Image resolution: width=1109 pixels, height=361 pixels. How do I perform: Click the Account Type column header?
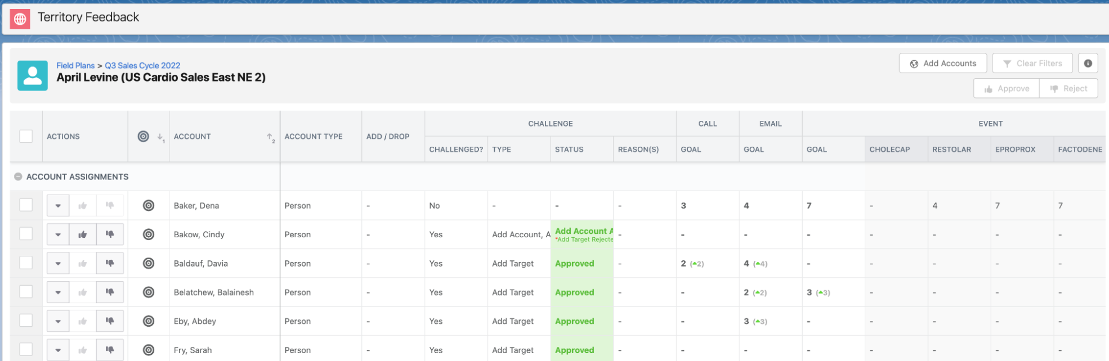point(314,137)
